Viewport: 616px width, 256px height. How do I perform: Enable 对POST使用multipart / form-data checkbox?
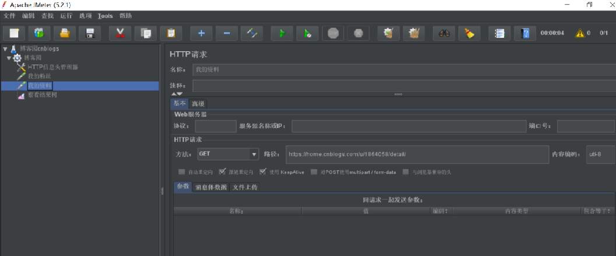point(314,172)
